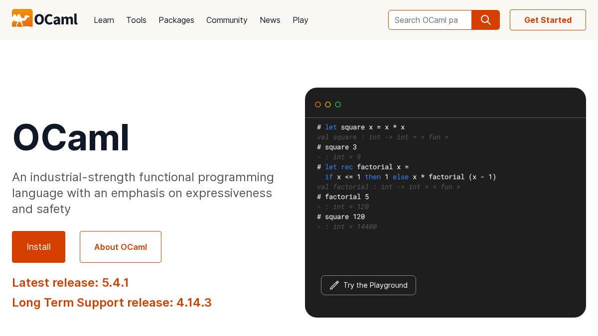Click the line "if x <= 1 then 1 else x * factorial (x - 1)"
Viewport: 598px width, 336px height.
click(411, 177)
